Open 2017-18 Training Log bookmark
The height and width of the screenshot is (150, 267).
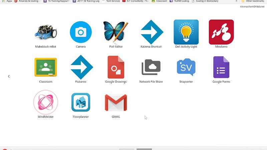point(86,1)
